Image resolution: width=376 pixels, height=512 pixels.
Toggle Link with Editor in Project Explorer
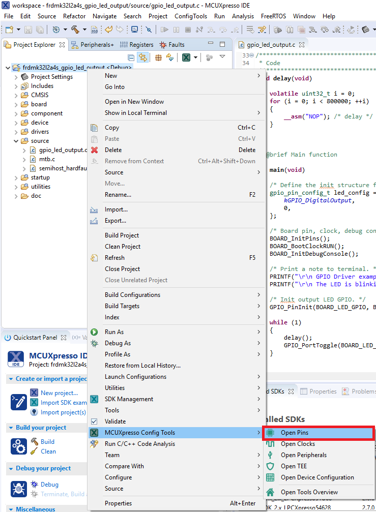pos(143,57)
